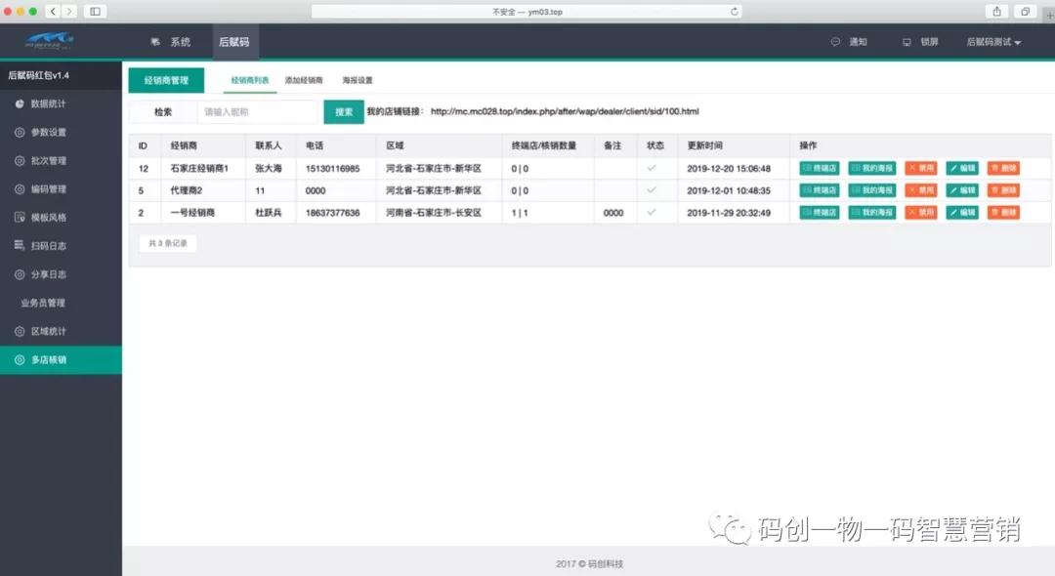Click the shop link URL text
This screenshot has height=576, width=1055.
pyautogui.click(x=565, y=111)
